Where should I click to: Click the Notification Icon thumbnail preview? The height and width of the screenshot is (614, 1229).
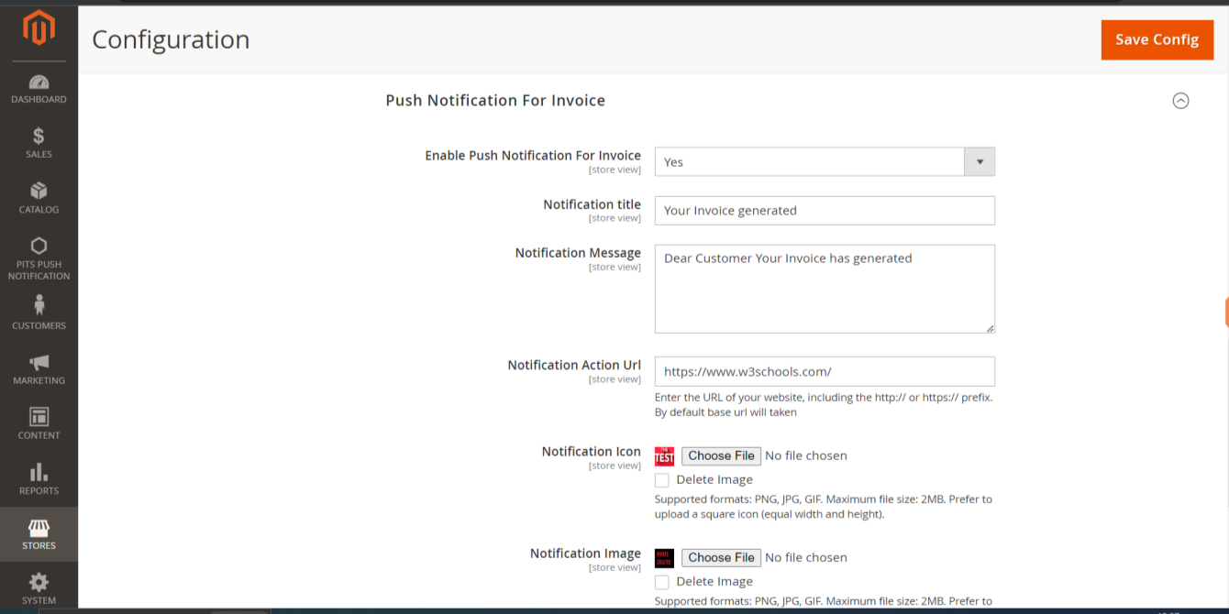(664, 456)
